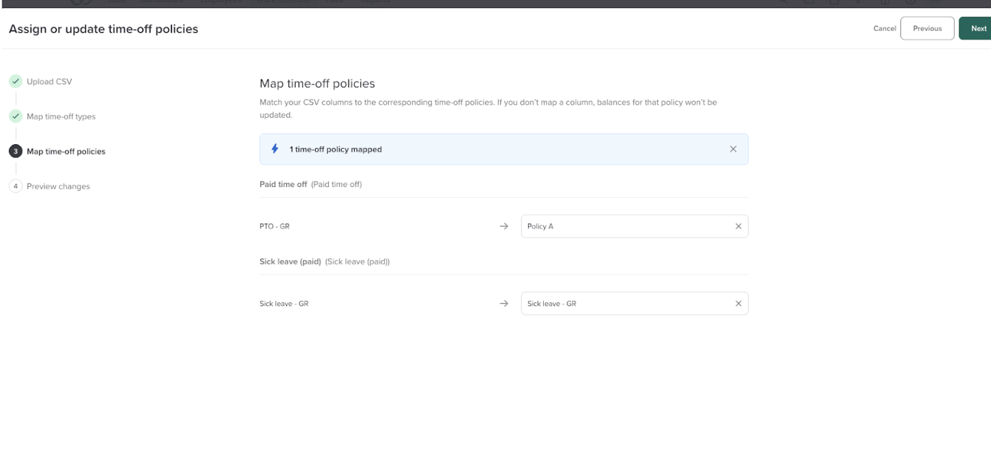Cancel the time-off policy assignment
The image size is (991, 449).
click(x=884, y=28)
